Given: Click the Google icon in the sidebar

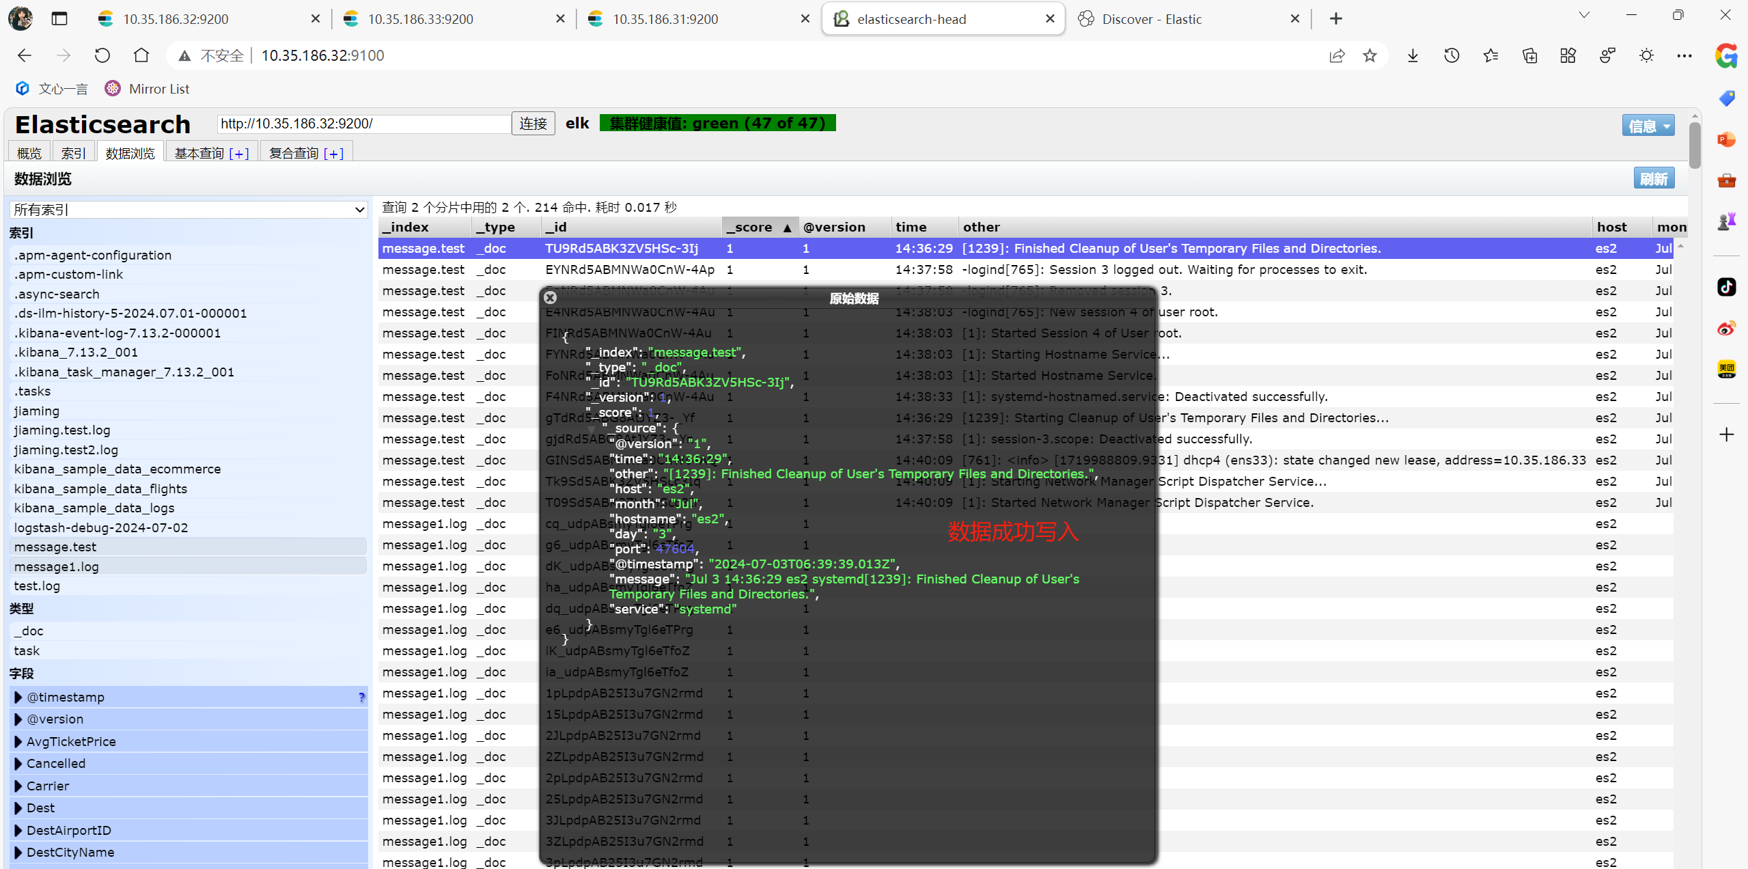Looking at the screenshot, I should [x=1726, y=55].
